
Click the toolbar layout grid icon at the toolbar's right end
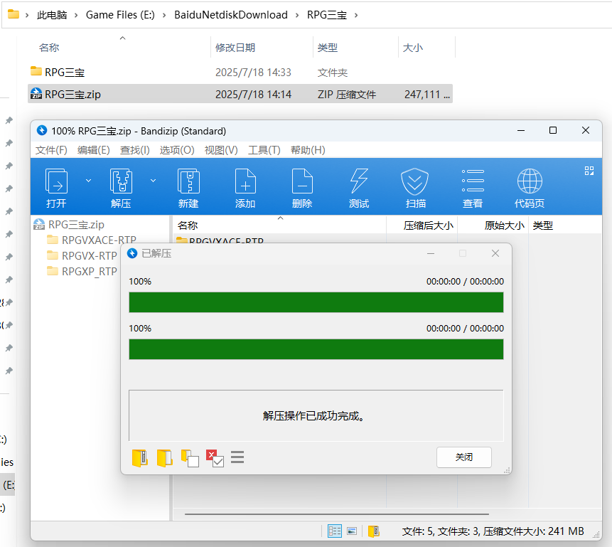pyautogui.click(x=589, y=171)
